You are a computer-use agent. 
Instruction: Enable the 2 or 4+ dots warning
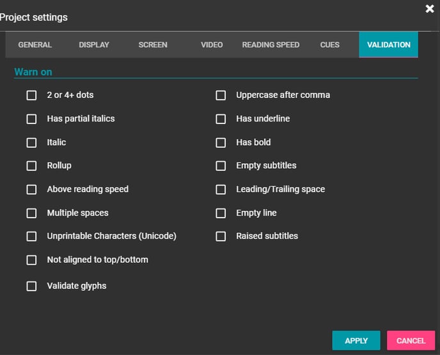(x=31, y=95)
